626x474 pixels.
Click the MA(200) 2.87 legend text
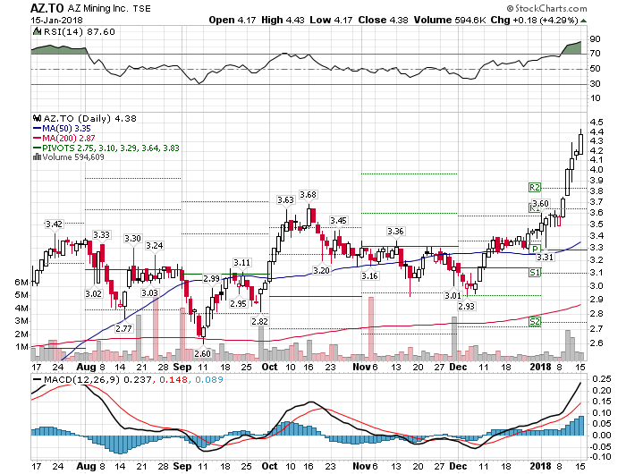tap(69, 138)
